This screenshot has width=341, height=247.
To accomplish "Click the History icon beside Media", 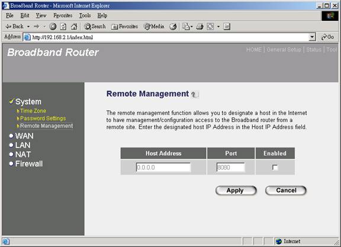I will pos(173,27).
